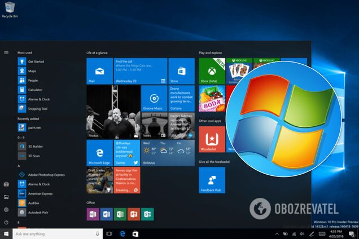This screenshot has height=239, width=359.
Task: Open the Photos live tile
Action: 113,112
